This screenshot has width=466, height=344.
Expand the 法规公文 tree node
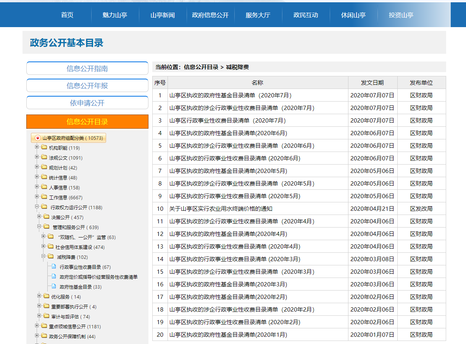point(37,157)
